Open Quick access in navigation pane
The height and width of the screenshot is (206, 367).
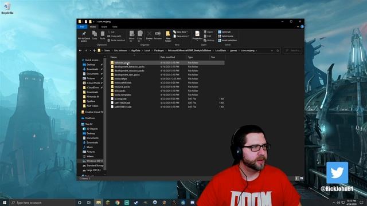pos(91,60)
